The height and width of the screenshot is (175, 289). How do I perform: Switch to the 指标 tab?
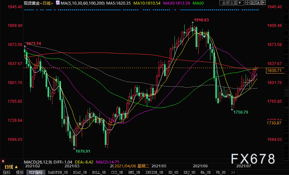(x=7, y=172)
